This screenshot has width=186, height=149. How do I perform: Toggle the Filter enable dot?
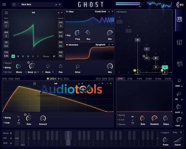[67, 12]
